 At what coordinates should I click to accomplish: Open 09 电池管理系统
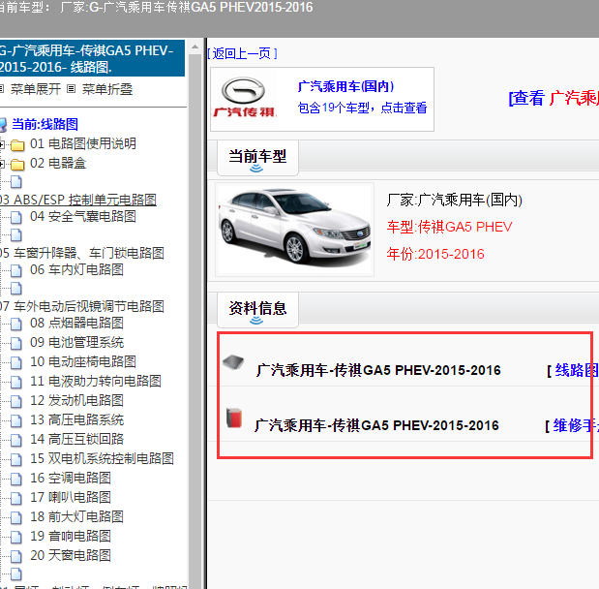[76, 342]
